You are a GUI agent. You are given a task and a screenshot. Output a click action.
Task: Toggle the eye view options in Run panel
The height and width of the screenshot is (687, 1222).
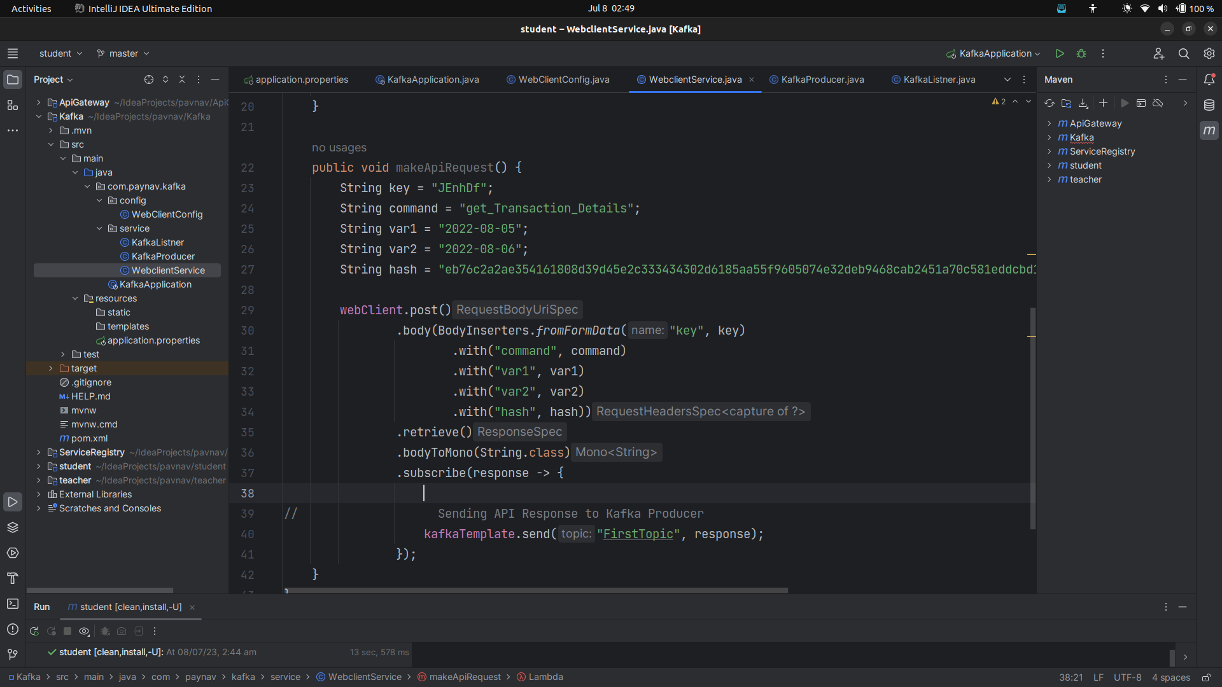(84, 631)
